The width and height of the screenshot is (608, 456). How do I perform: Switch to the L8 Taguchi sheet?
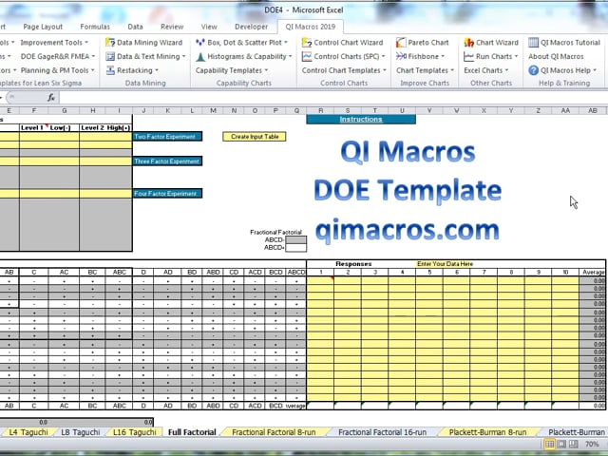coord(80,432)
